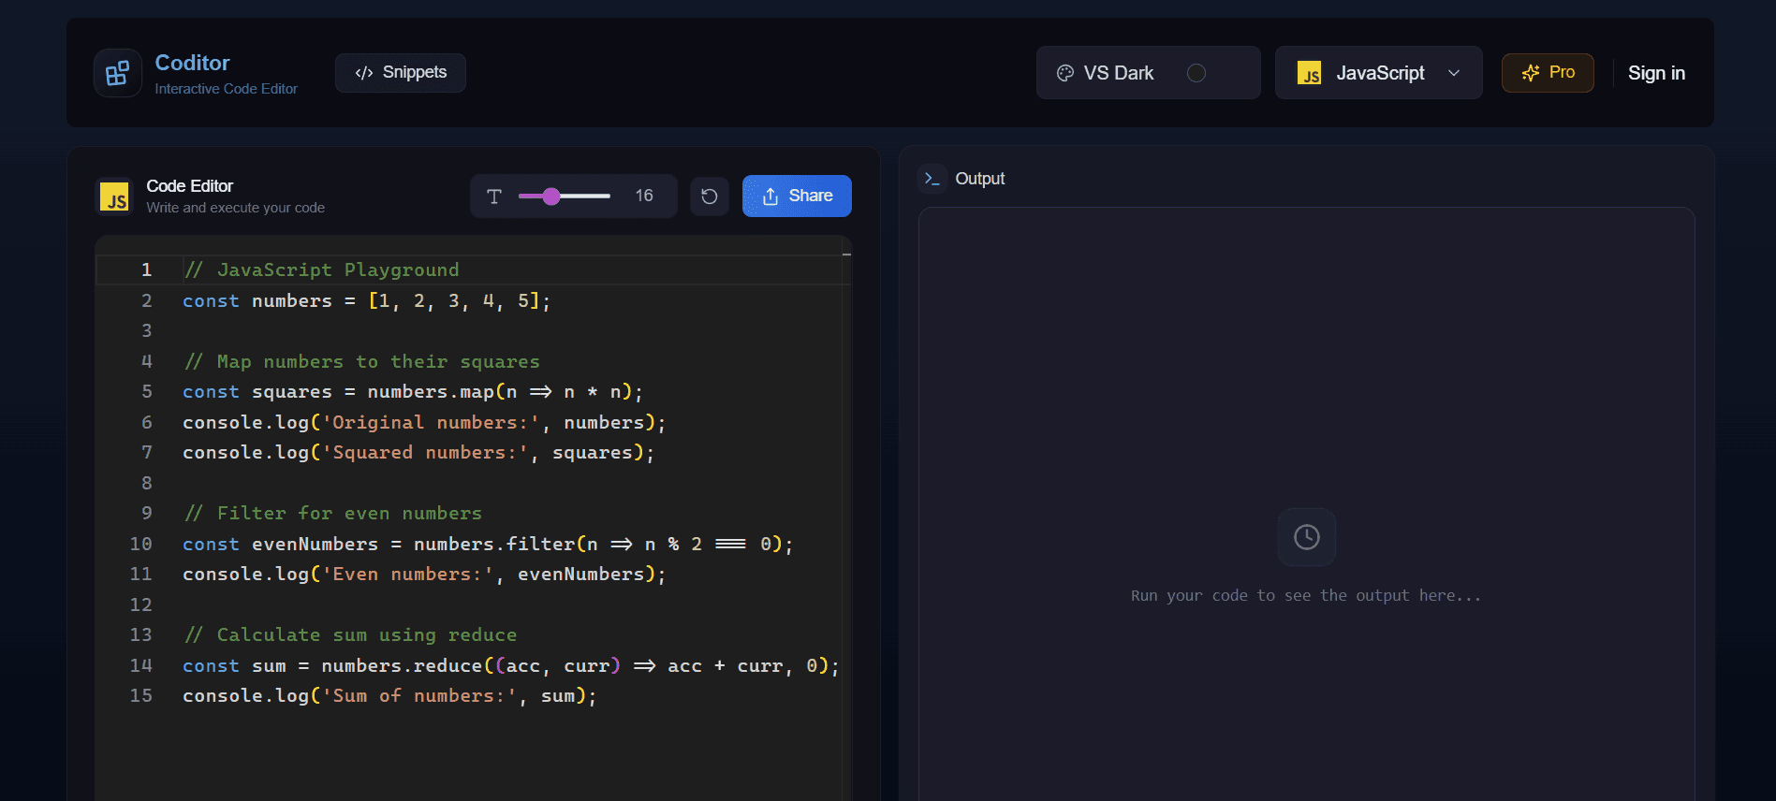Click the '// Filter for even numbers' comment
1776x801 pixels.
(x=332, y=514)
